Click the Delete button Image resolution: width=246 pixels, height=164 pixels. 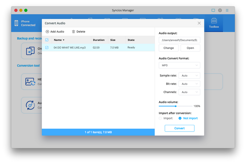point(79,32)
